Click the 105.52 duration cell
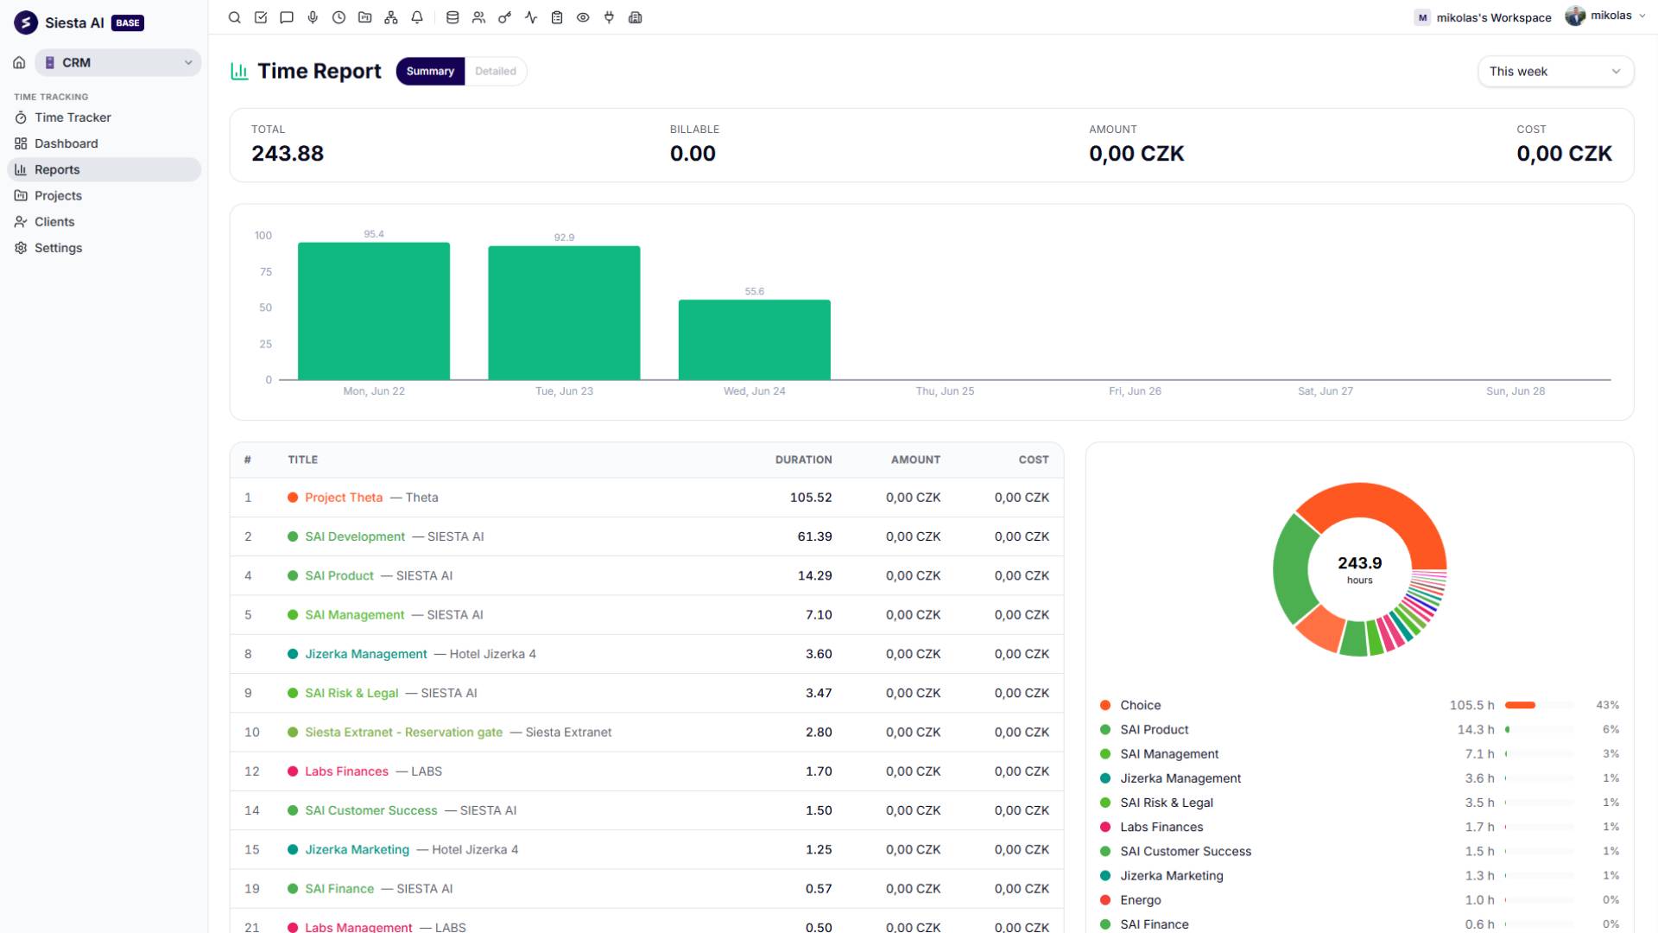The image size is (1658, 933). (x=811, y=498)
